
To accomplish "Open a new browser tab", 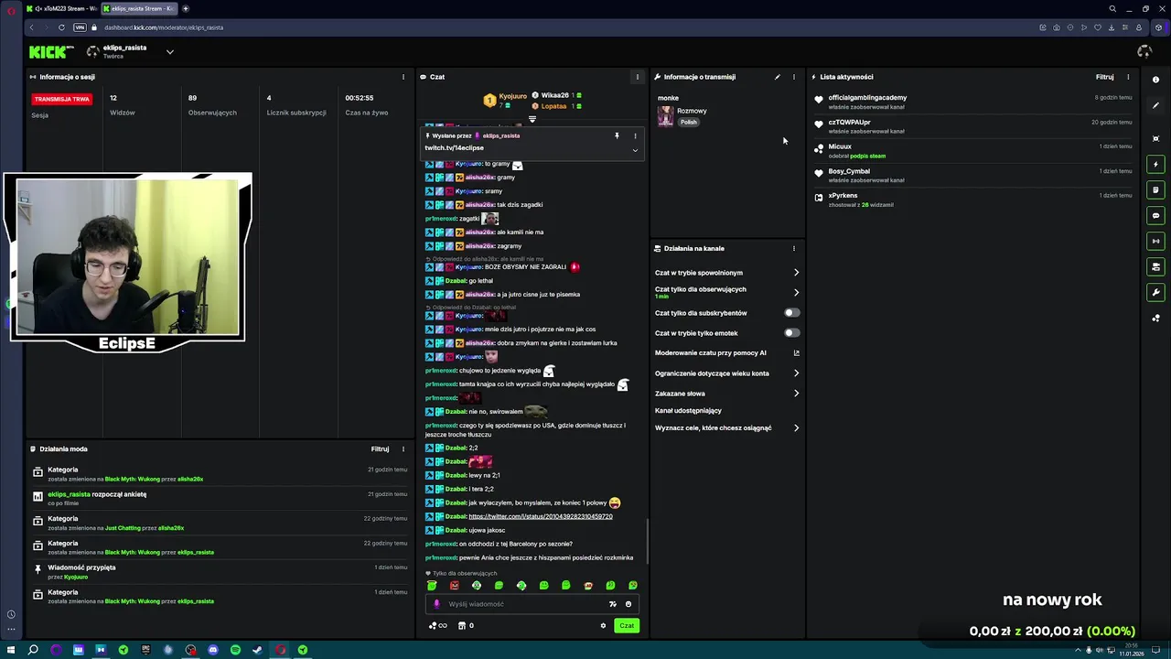I will 186,8.
